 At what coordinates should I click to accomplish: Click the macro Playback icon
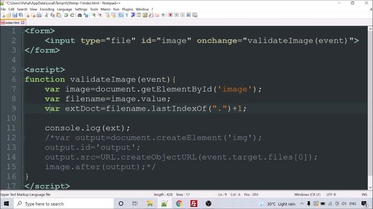click(182, 15)
